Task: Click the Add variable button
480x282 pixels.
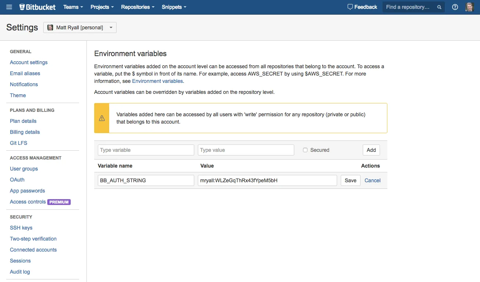Action: click(x=371, y=150)
